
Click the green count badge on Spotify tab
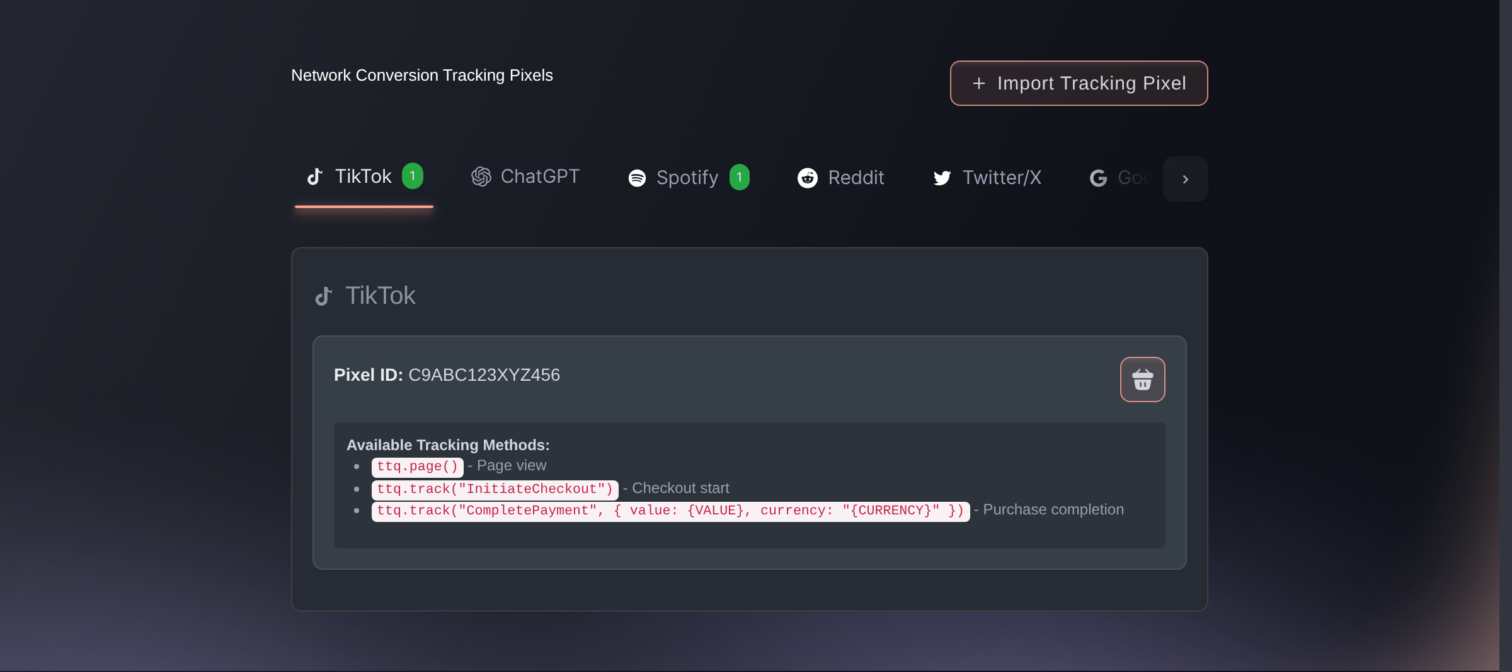pos(740,177)
